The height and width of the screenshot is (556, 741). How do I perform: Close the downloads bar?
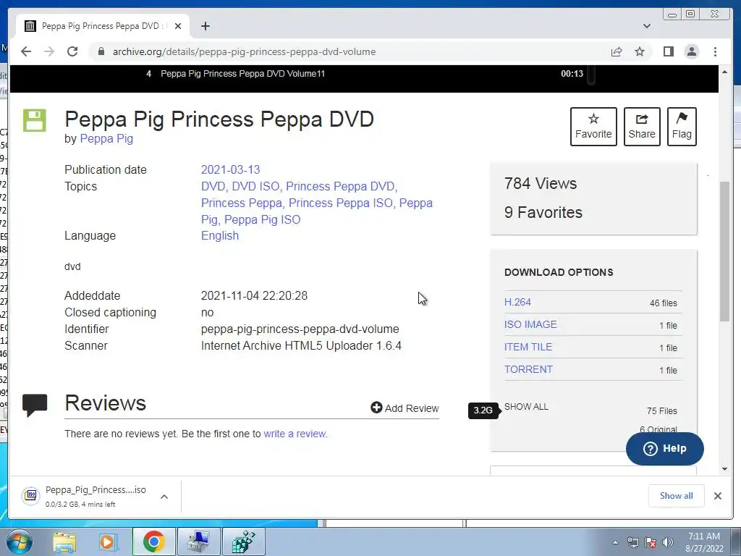click(x=717, y=495)
